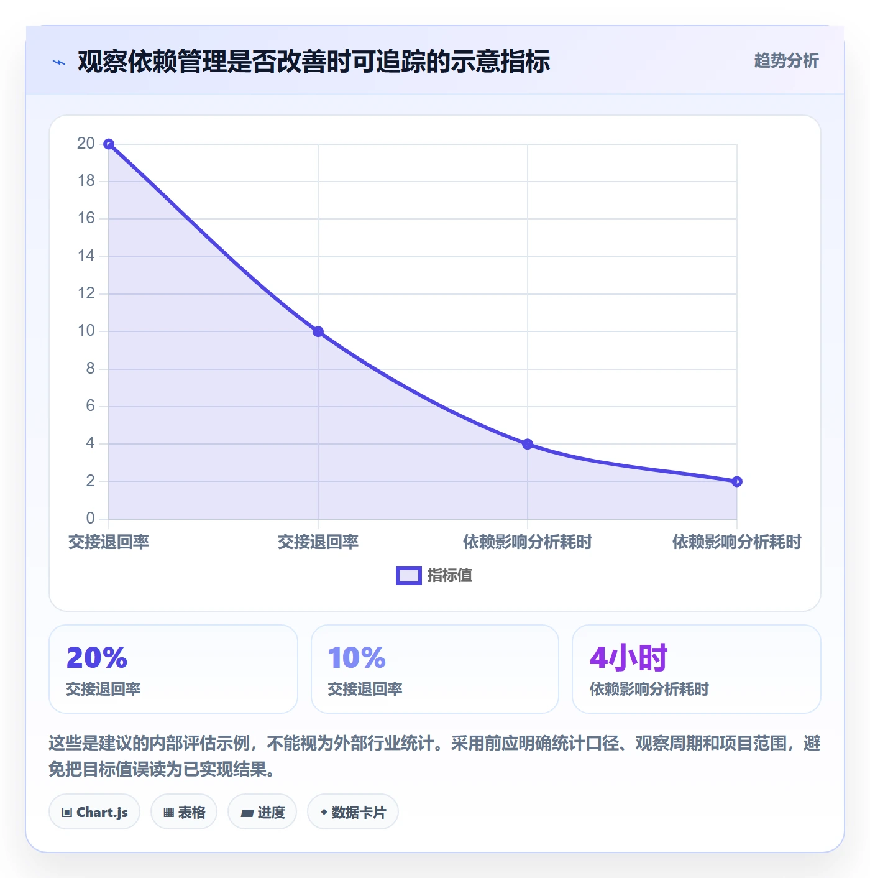This screenshot has width=870, height=878.
Task: Click the lightning bolt icon beside the title
Action: (59, 62)
